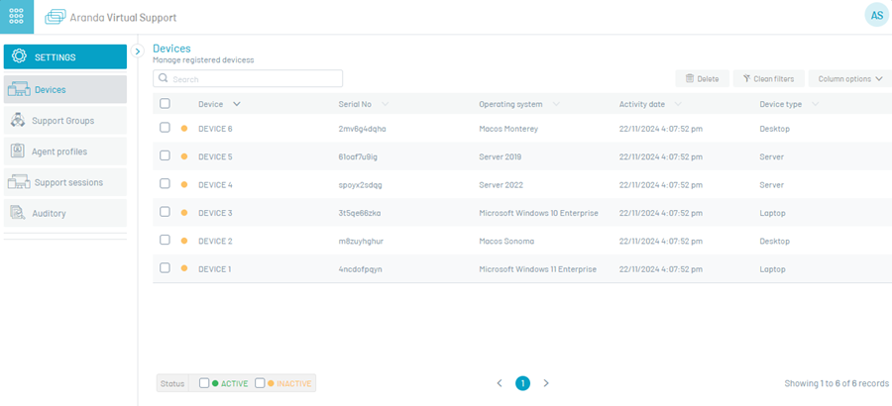892x406 pixels.
Task: Select the DEVICE 6 row checkbox
Action: [165, 128]
